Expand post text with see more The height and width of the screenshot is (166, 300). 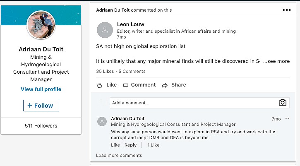tap(278, 61)
